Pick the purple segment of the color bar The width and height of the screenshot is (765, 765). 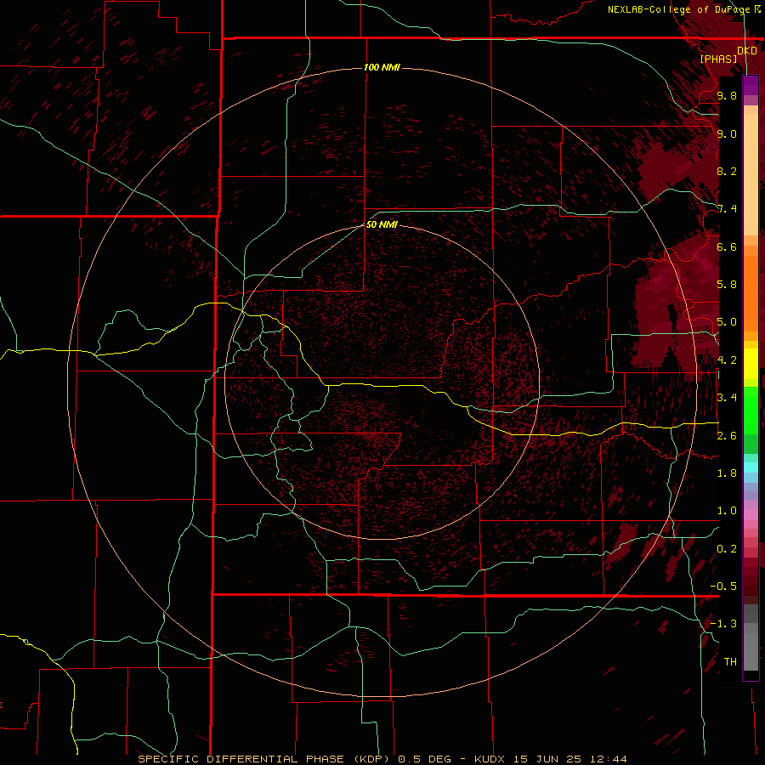[751, 85]
